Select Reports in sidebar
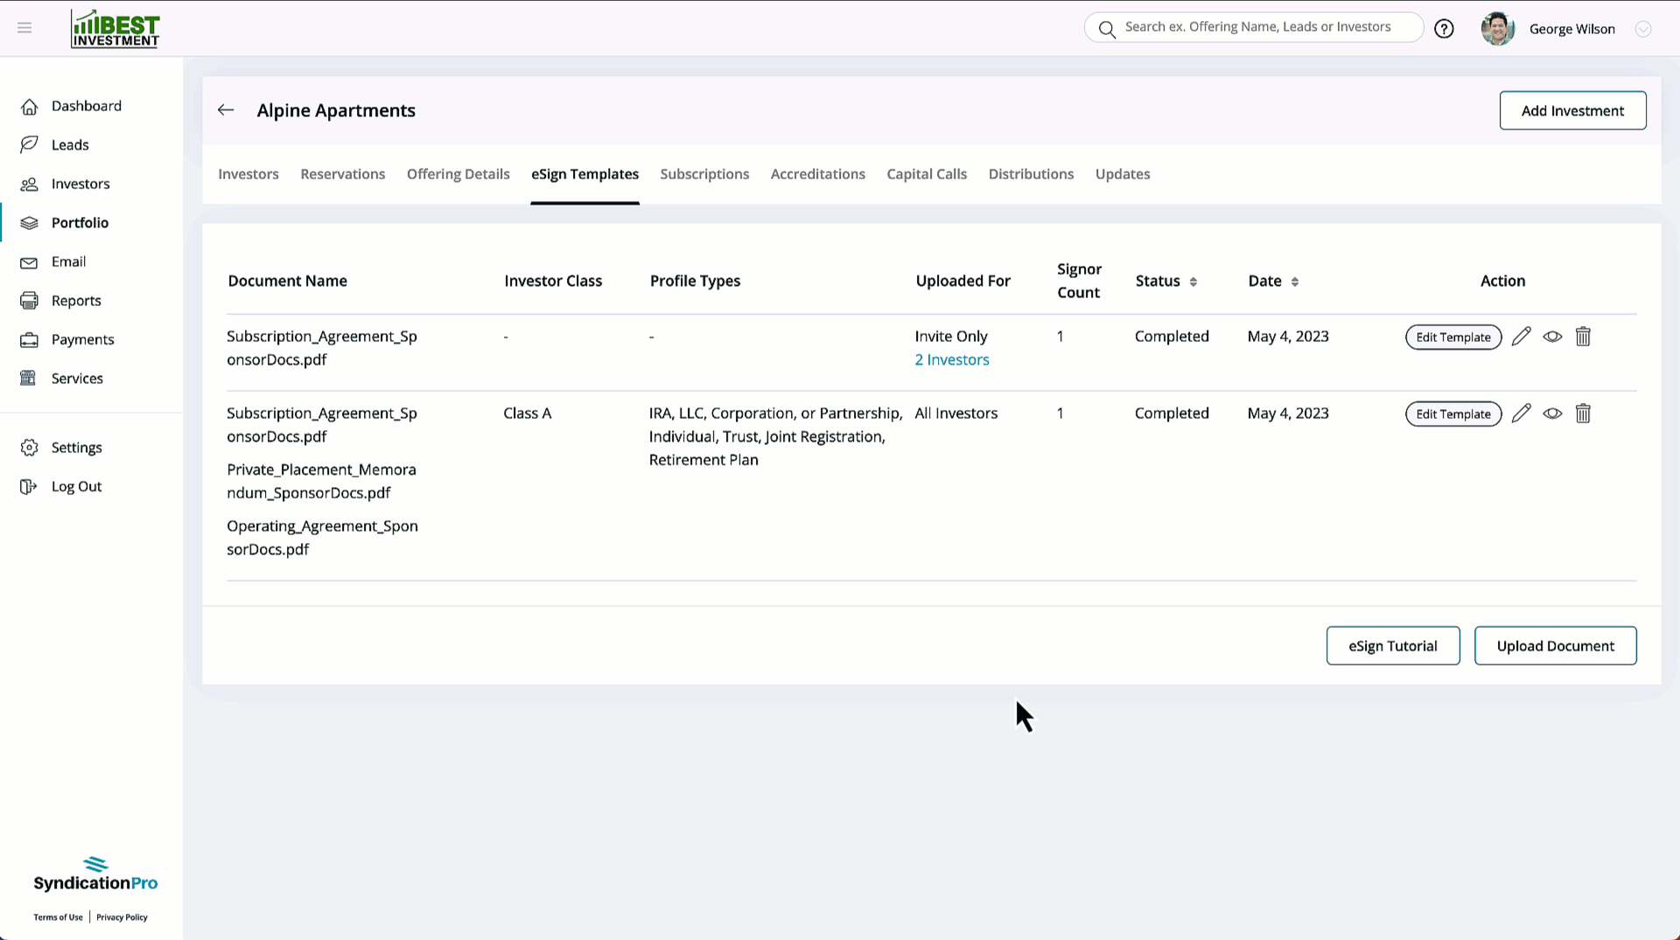The width and height of the screenshot is (1680, 940). tap(76, 301)
